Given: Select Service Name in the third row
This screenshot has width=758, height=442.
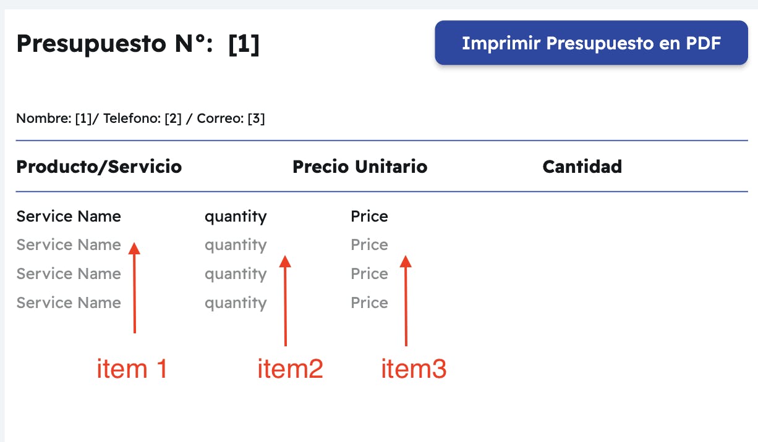Looking at the screenshot, I should (69, 274).
